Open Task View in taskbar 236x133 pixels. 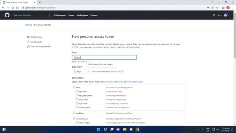tap(112, 130)
